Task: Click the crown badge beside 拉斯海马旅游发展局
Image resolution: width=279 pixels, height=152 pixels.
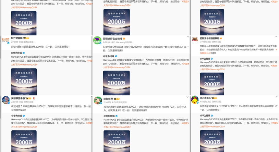Action: (221, 38)
